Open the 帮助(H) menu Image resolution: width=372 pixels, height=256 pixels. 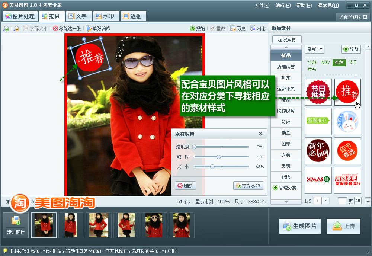click(x=304, y=5)
